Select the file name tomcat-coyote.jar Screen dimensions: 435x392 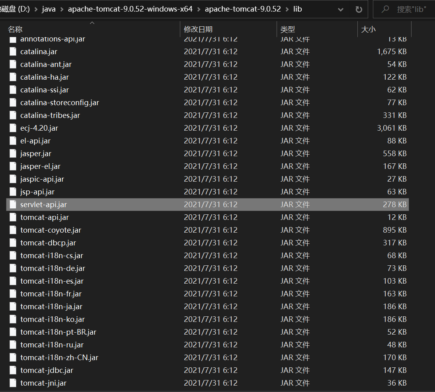pyautogui.click(x=51, y=230)
